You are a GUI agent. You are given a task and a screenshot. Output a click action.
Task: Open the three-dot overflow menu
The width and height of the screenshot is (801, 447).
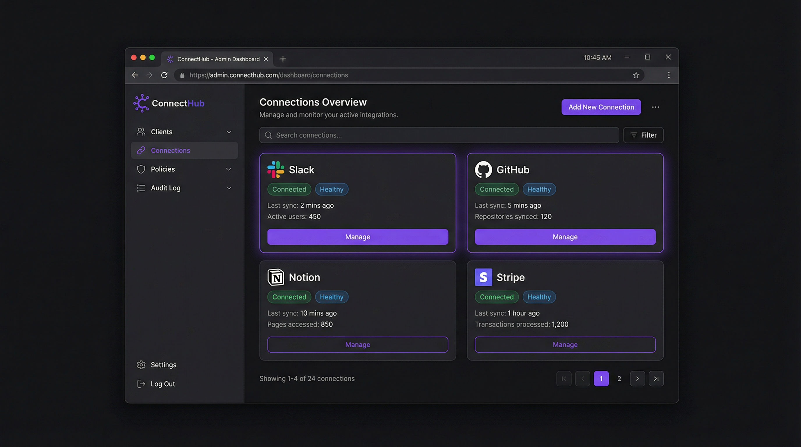click(x=656, y=107)
